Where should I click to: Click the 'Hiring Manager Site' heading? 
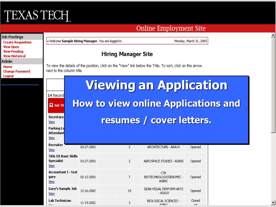pyautogui.click(x=127, y=54)
